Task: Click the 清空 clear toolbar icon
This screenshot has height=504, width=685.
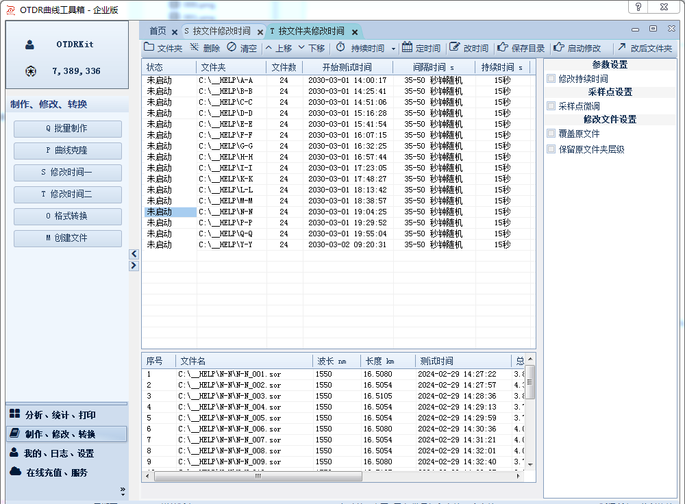Action: (232, 47)
